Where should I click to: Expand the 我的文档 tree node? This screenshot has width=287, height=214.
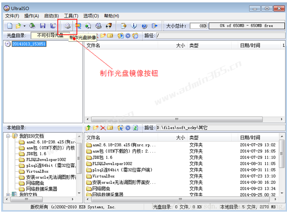click(8, 195)
